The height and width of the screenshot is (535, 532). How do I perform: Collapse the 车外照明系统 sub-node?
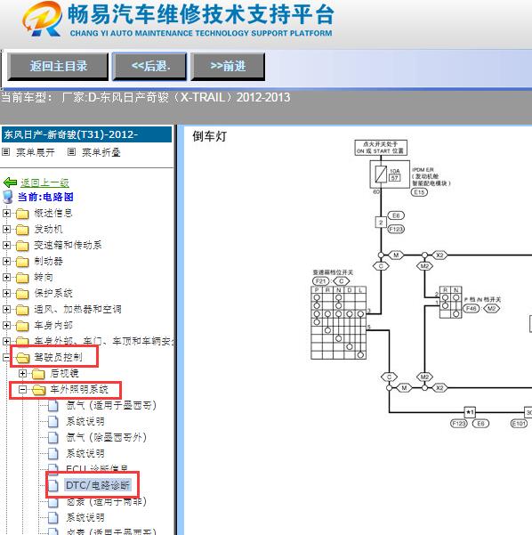point(22,389)
